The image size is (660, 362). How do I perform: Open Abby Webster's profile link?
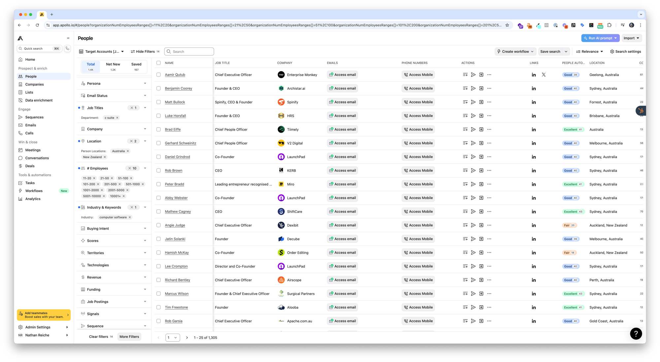pyautogui.click(x=176, y=198)
